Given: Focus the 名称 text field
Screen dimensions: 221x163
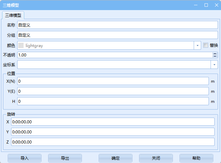Looking at the screenshot, I should click(117, 25).
